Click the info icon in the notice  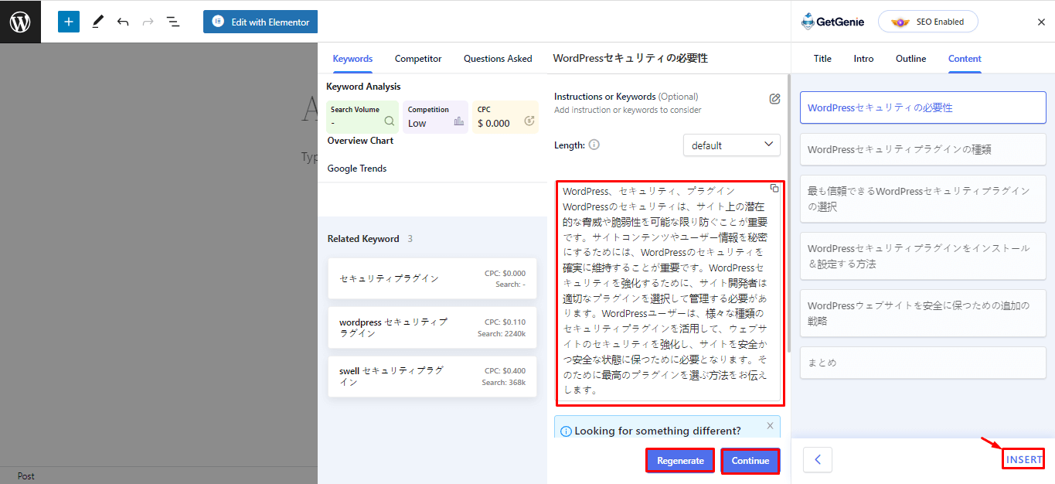point(565,431)
